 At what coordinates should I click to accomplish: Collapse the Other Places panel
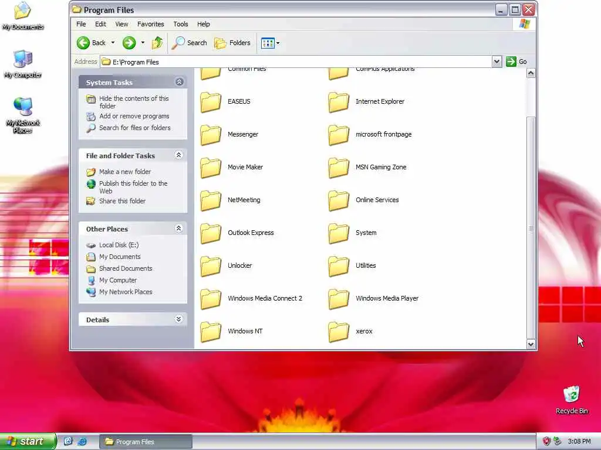click(178, 229)
